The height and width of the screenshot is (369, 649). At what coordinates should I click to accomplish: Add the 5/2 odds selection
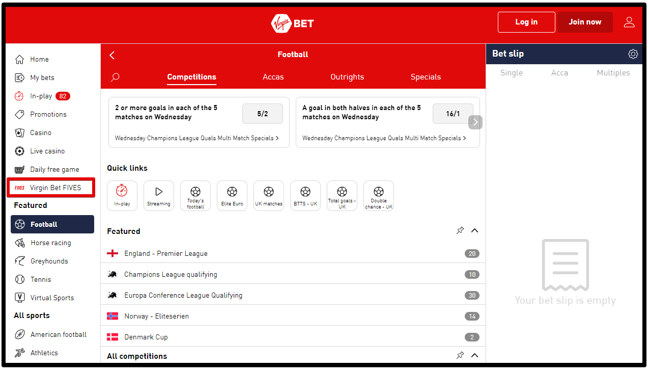click(x=263, y=114)
